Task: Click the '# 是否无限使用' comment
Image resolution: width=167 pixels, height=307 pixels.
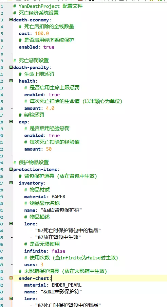Action: [42, 244]
